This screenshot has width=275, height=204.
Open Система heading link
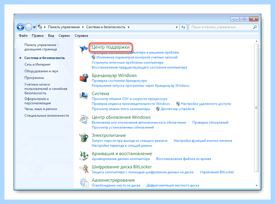point(100,94)
